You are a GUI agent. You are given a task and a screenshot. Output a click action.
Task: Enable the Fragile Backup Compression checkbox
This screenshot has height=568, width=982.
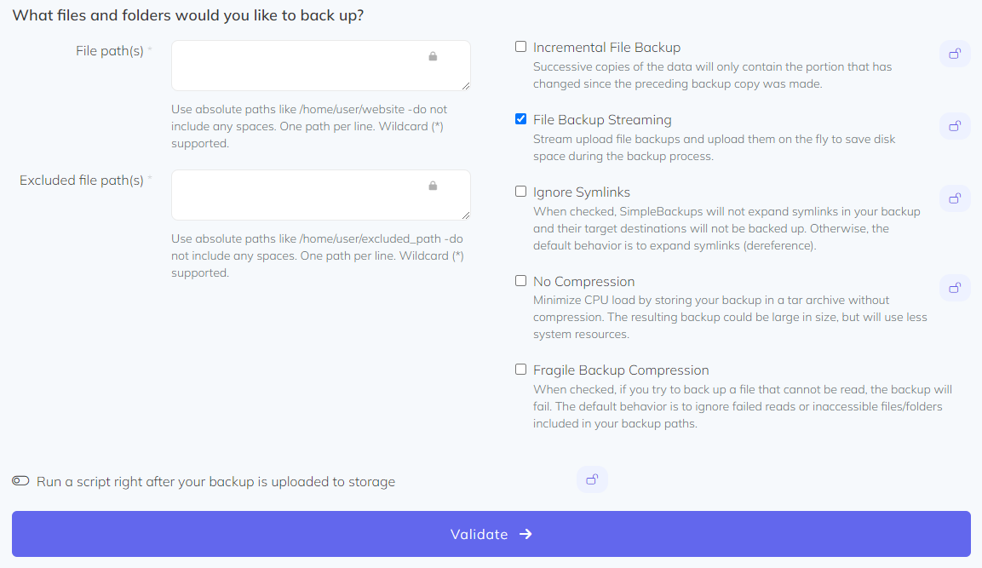pyautogui.click(x=521, y=370)
